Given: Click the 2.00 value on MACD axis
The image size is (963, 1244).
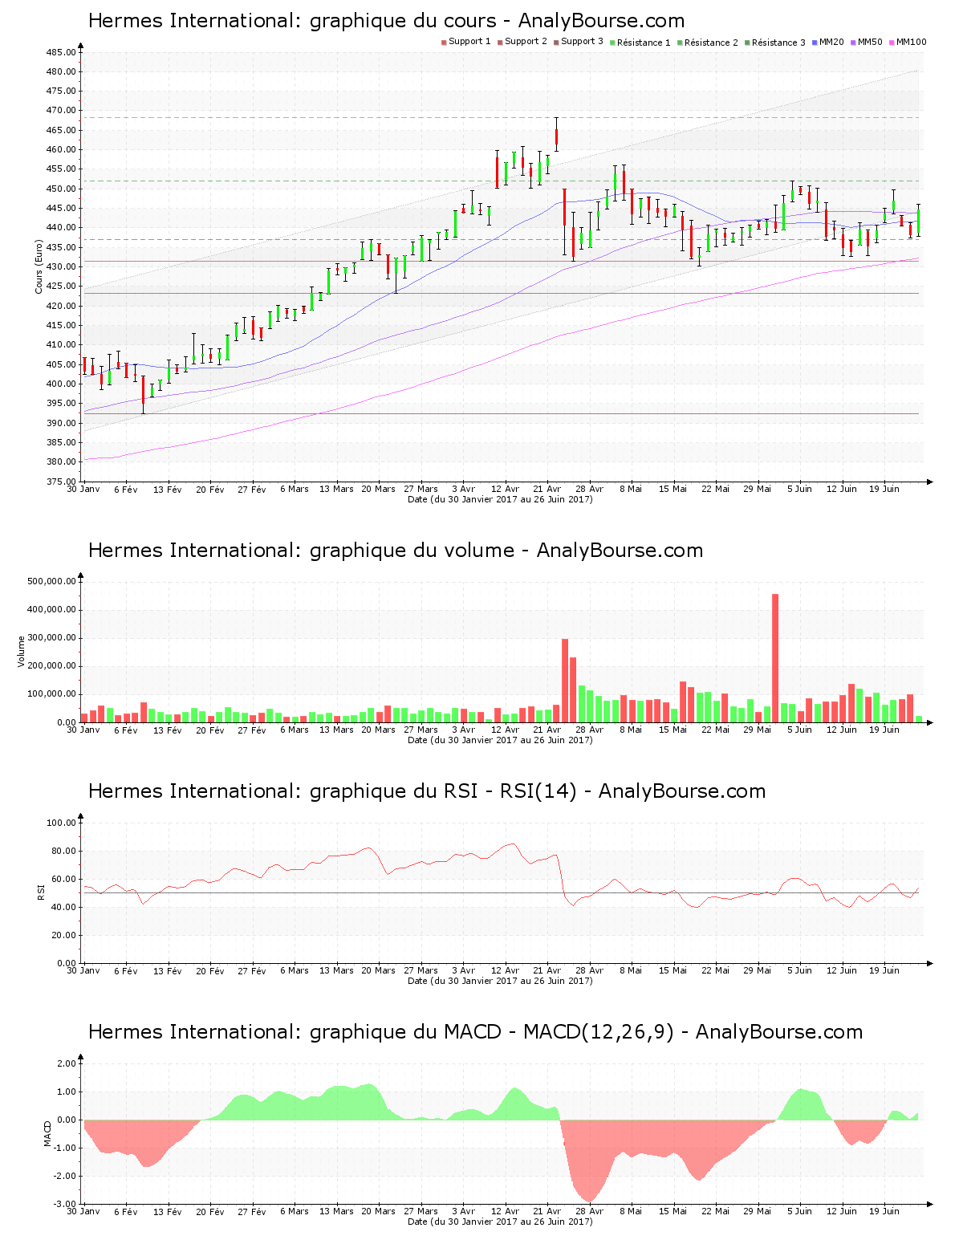Looking at the screenshot, I should point(67,1063).
